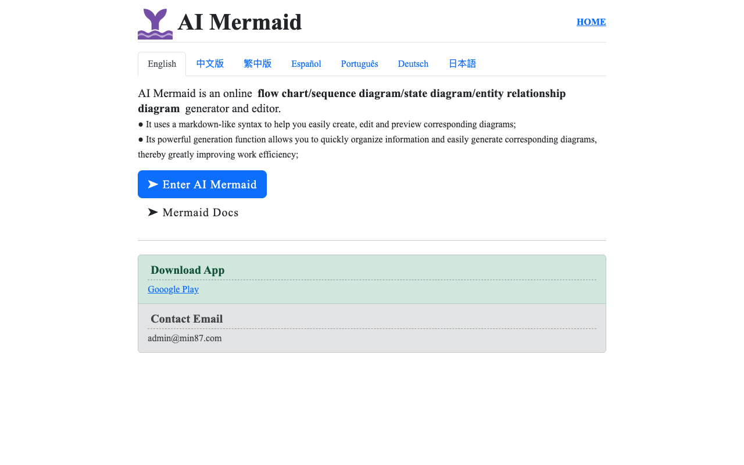Click the markdown-like syntax bullet line
744x465 pixels.
coord(327,124)
